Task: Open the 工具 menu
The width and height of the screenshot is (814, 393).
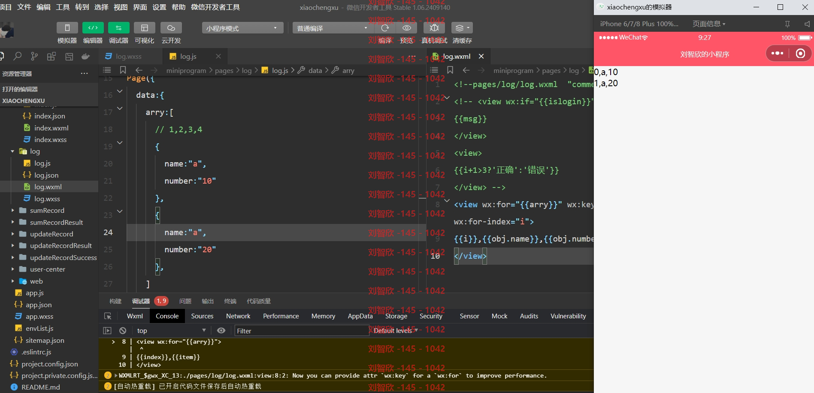Action: click(x=63, y=7)
